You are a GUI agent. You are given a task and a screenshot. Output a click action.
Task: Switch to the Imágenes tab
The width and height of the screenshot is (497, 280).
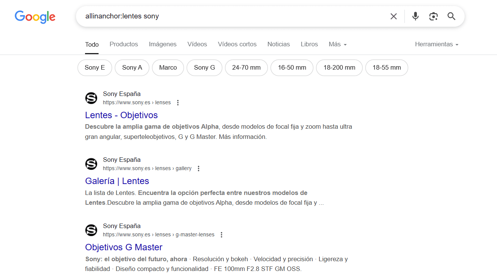[x=163, y=44]
